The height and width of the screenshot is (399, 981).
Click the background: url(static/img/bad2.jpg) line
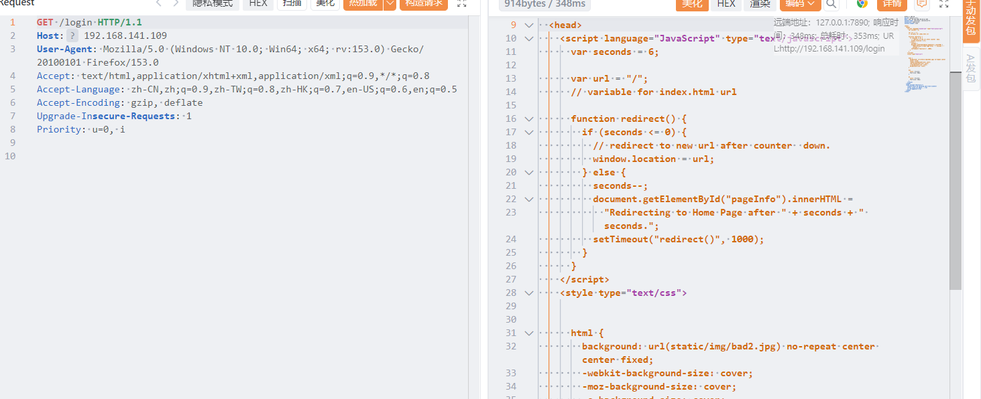point(728,353)
